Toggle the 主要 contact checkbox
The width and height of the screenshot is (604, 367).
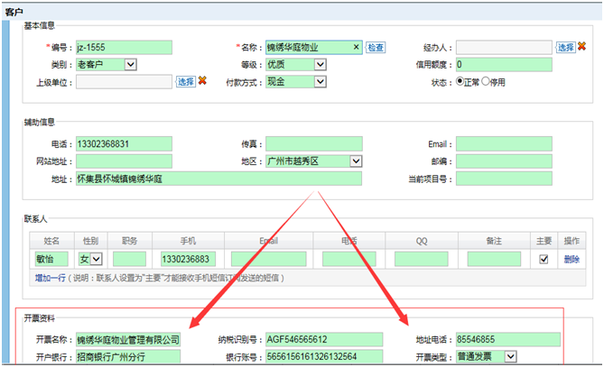[x=543, y=259]
